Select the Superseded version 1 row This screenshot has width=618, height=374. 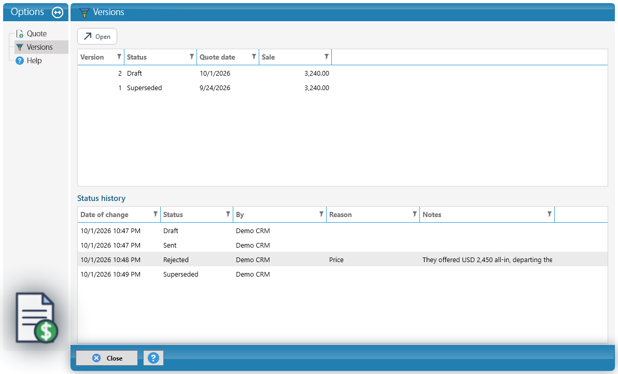[x=343, y=88]
